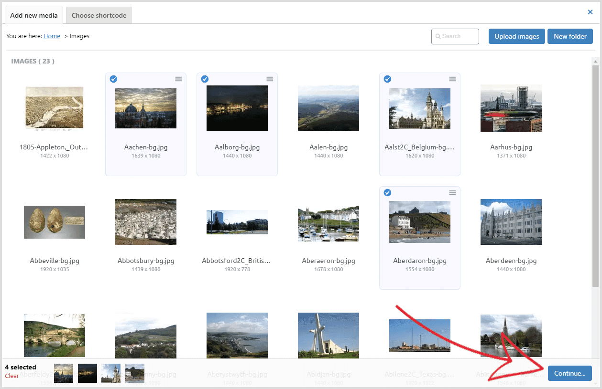The image size is (602, 389).
Task: Uncheck the Aalborg-bg.jpg selection checkmark
Action: coord(205,79)
